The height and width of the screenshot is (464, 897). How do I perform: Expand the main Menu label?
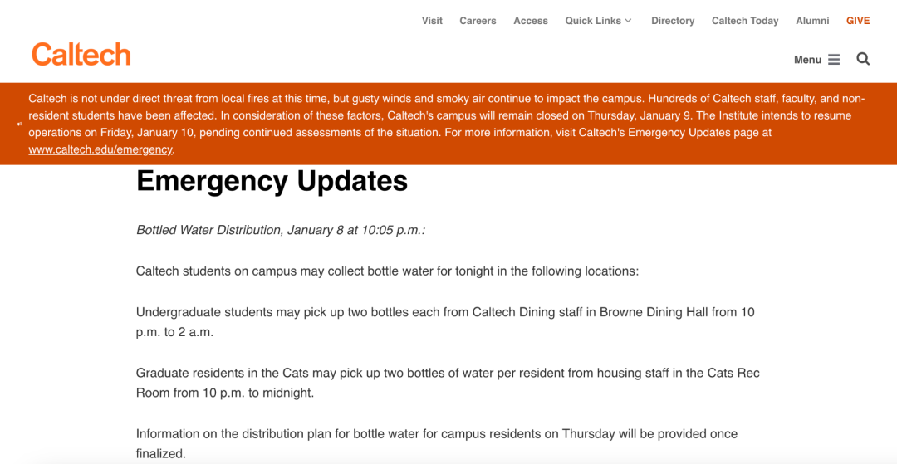click(x=807, y=60)
